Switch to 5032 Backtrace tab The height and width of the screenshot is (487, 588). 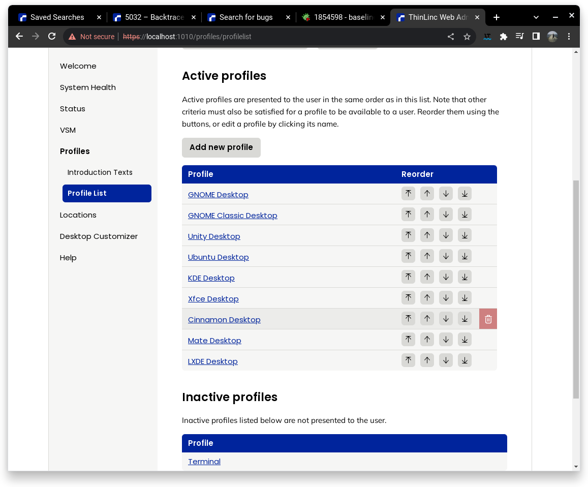(154, 17)
